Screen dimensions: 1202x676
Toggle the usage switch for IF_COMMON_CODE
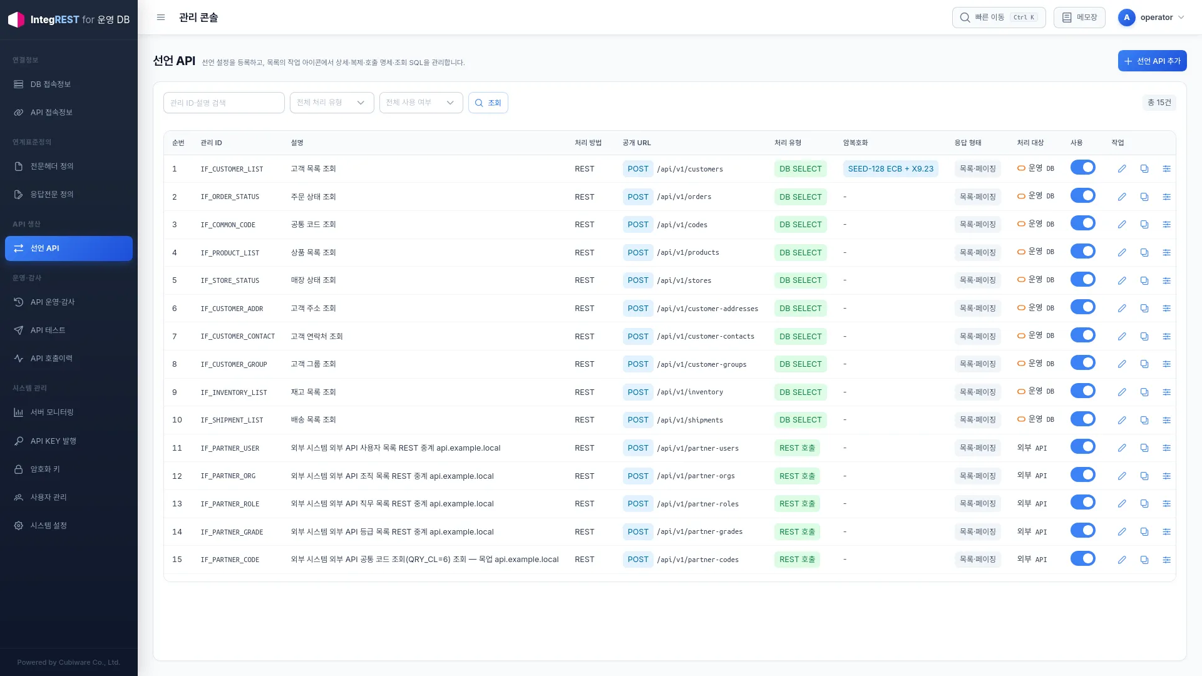point(1082,223)
